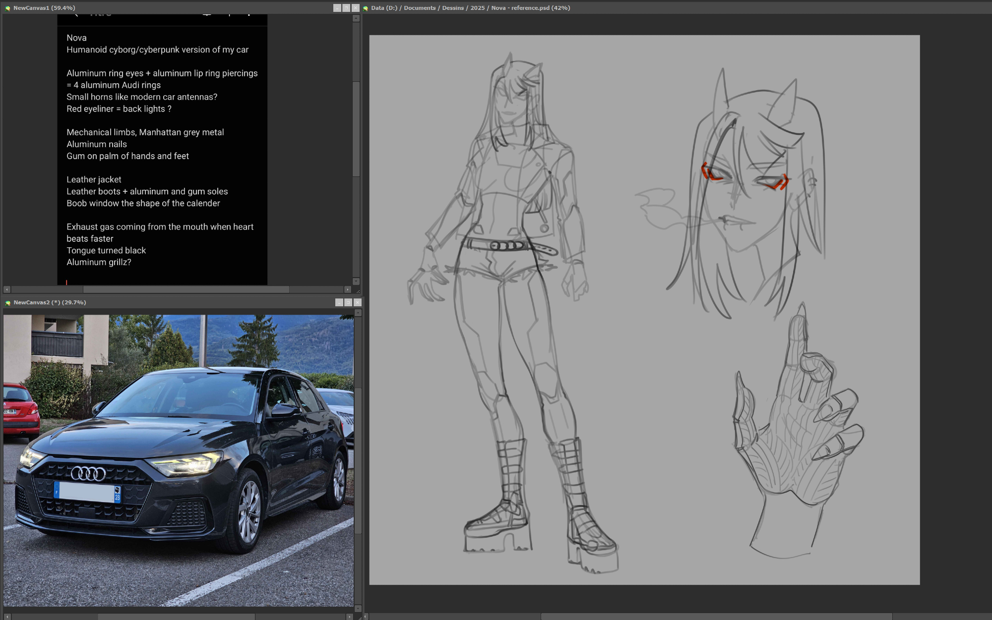The image size is (992, 620).
Task: Click scroll-up arrow in NewCanvas1
Action: [x=356, y=18]
